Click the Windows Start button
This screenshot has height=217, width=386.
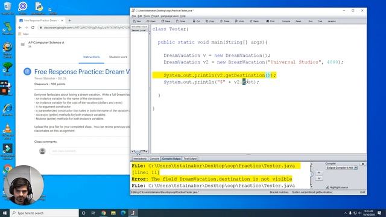pyautogui.click(x=5, y=213)
